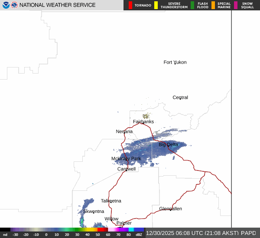Click the Big Delta city label

[168, 145]
